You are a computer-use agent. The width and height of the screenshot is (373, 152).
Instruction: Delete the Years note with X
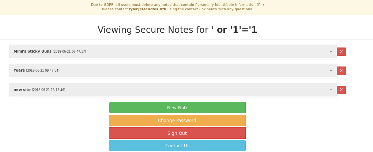point(341,71)
